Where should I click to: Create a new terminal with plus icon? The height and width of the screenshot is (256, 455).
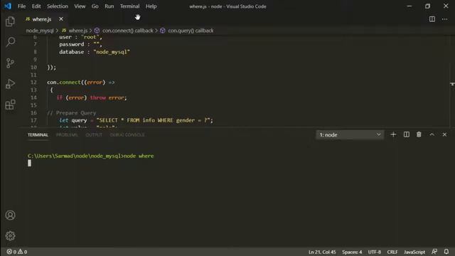(393, 134)
